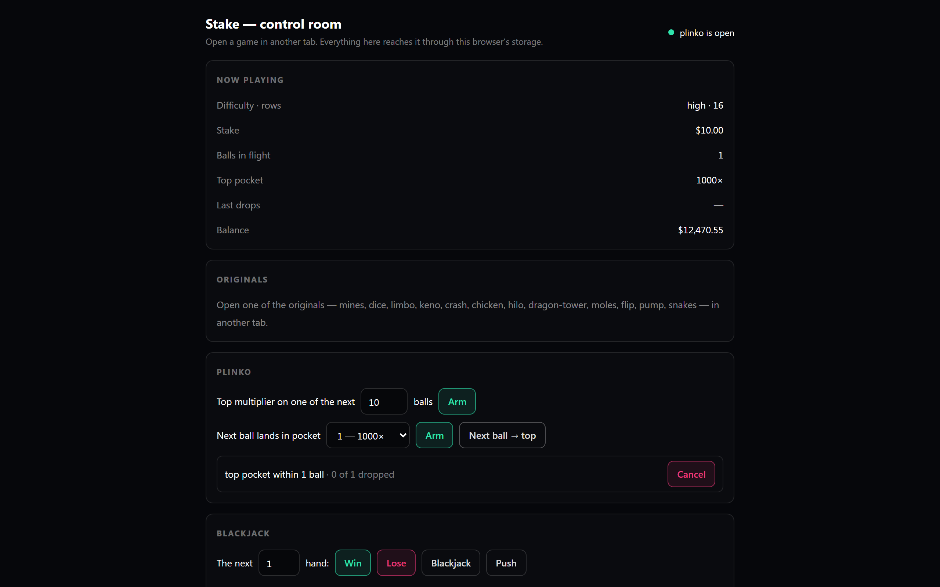Click the 'Next ball lands in pocket' label
The image size is (940, 587).
268,435
